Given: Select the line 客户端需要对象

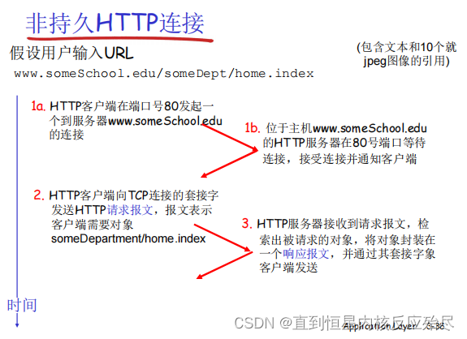Looking at the screenshot, I should coord(92,225).
